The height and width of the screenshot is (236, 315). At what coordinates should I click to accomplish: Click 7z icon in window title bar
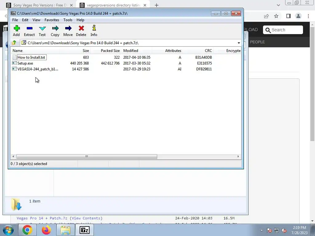click(13, 14)
